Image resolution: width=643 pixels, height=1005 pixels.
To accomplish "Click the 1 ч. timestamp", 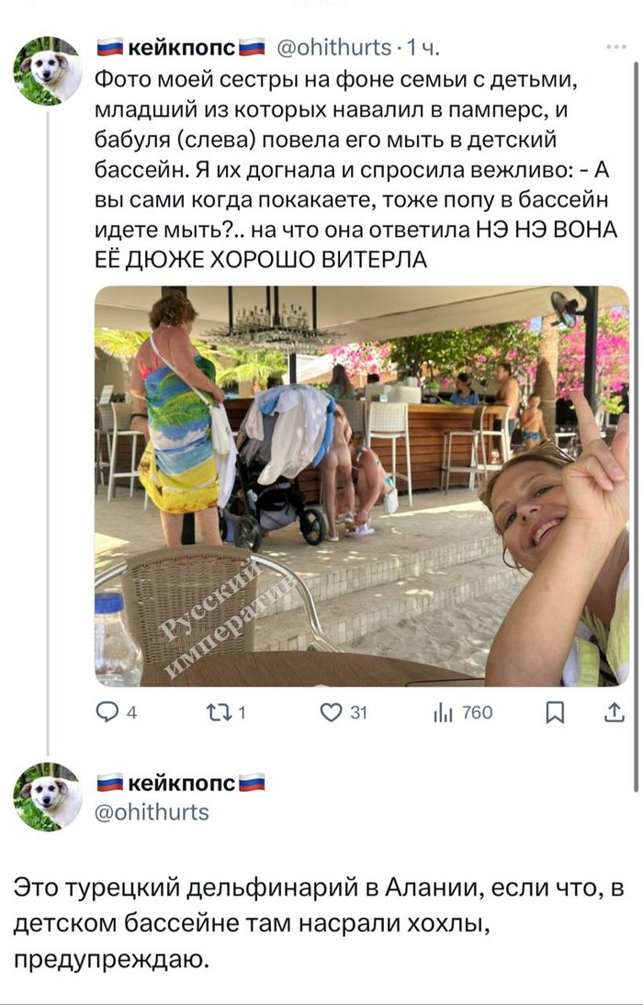I will tap(423, 48).
